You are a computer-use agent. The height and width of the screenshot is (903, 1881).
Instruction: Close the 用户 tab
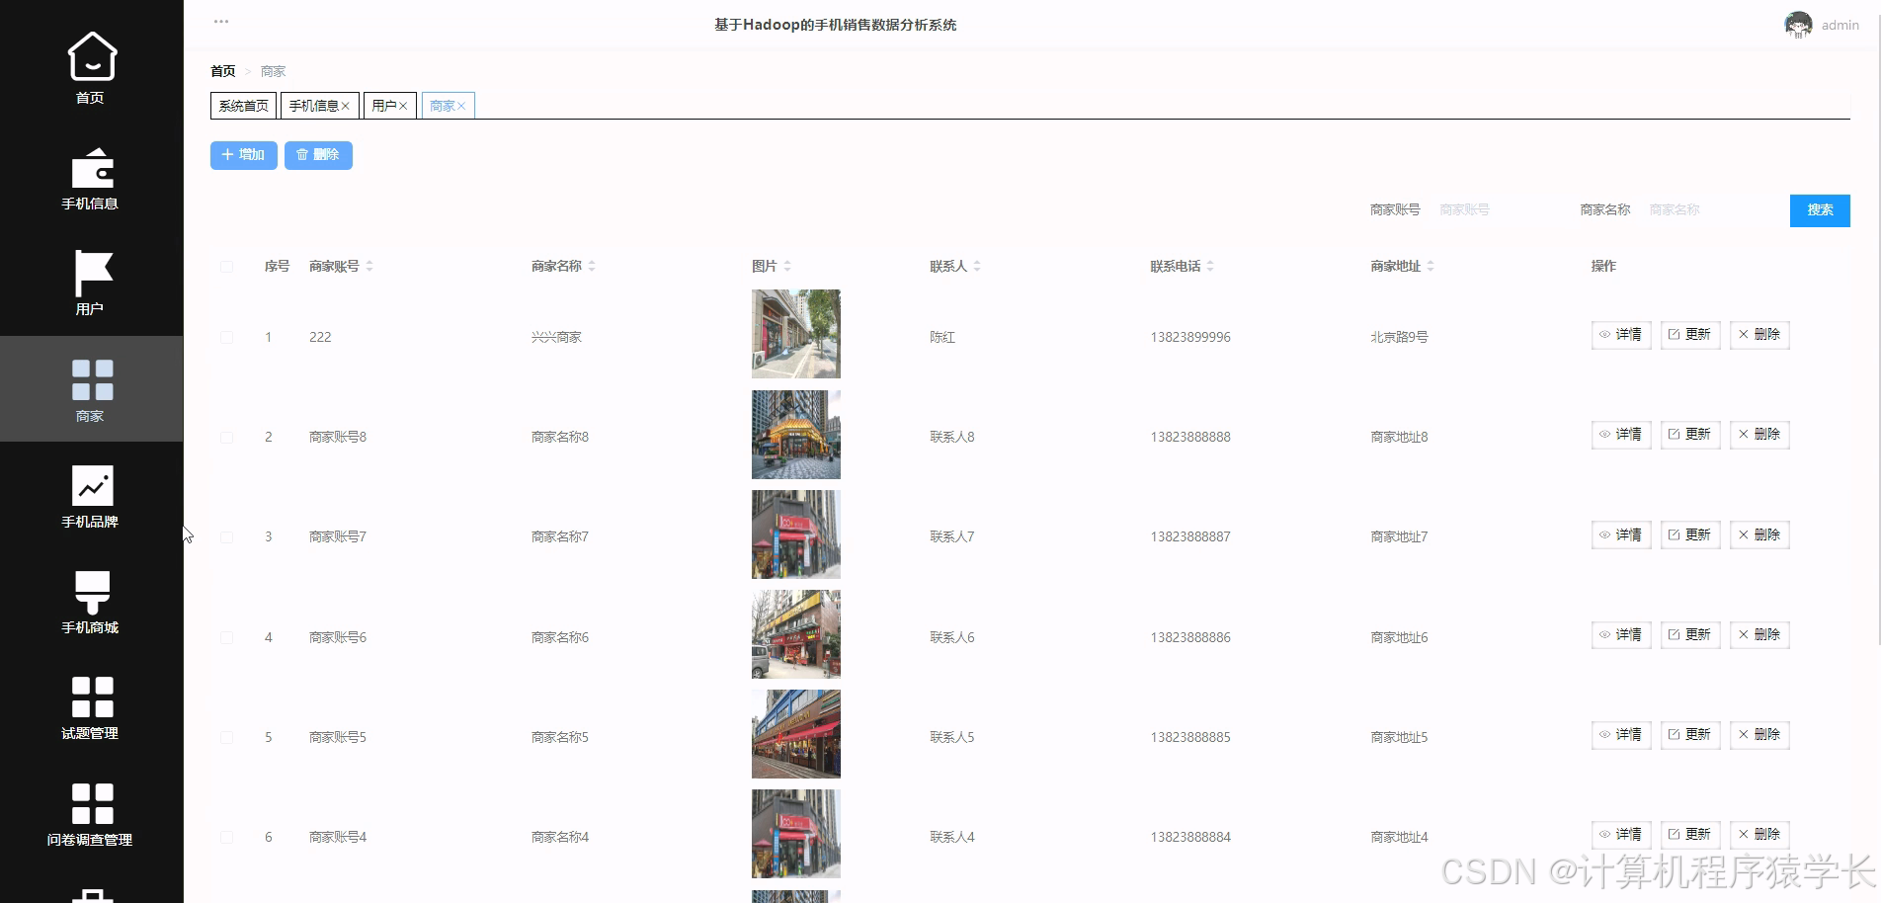click(403, 106)
